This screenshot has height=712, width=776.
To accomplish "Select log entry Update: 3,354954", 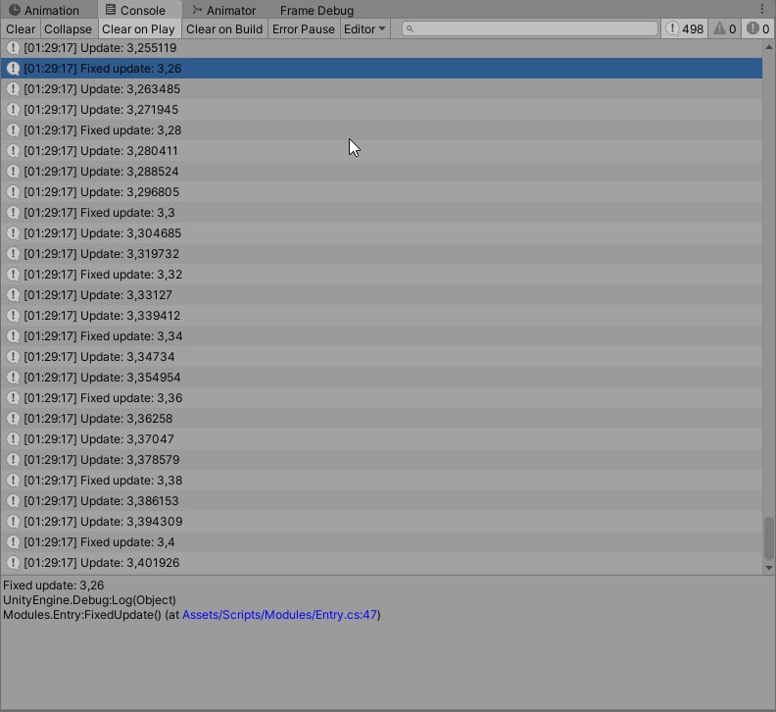I will tap(381, 377).
